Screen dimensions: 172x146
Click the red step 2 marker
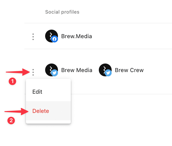coord(11,121)
